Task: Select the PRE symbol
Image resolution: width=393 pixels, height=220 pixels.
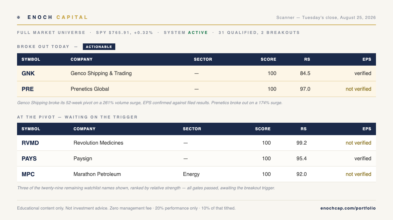Action: pos(28,89)
